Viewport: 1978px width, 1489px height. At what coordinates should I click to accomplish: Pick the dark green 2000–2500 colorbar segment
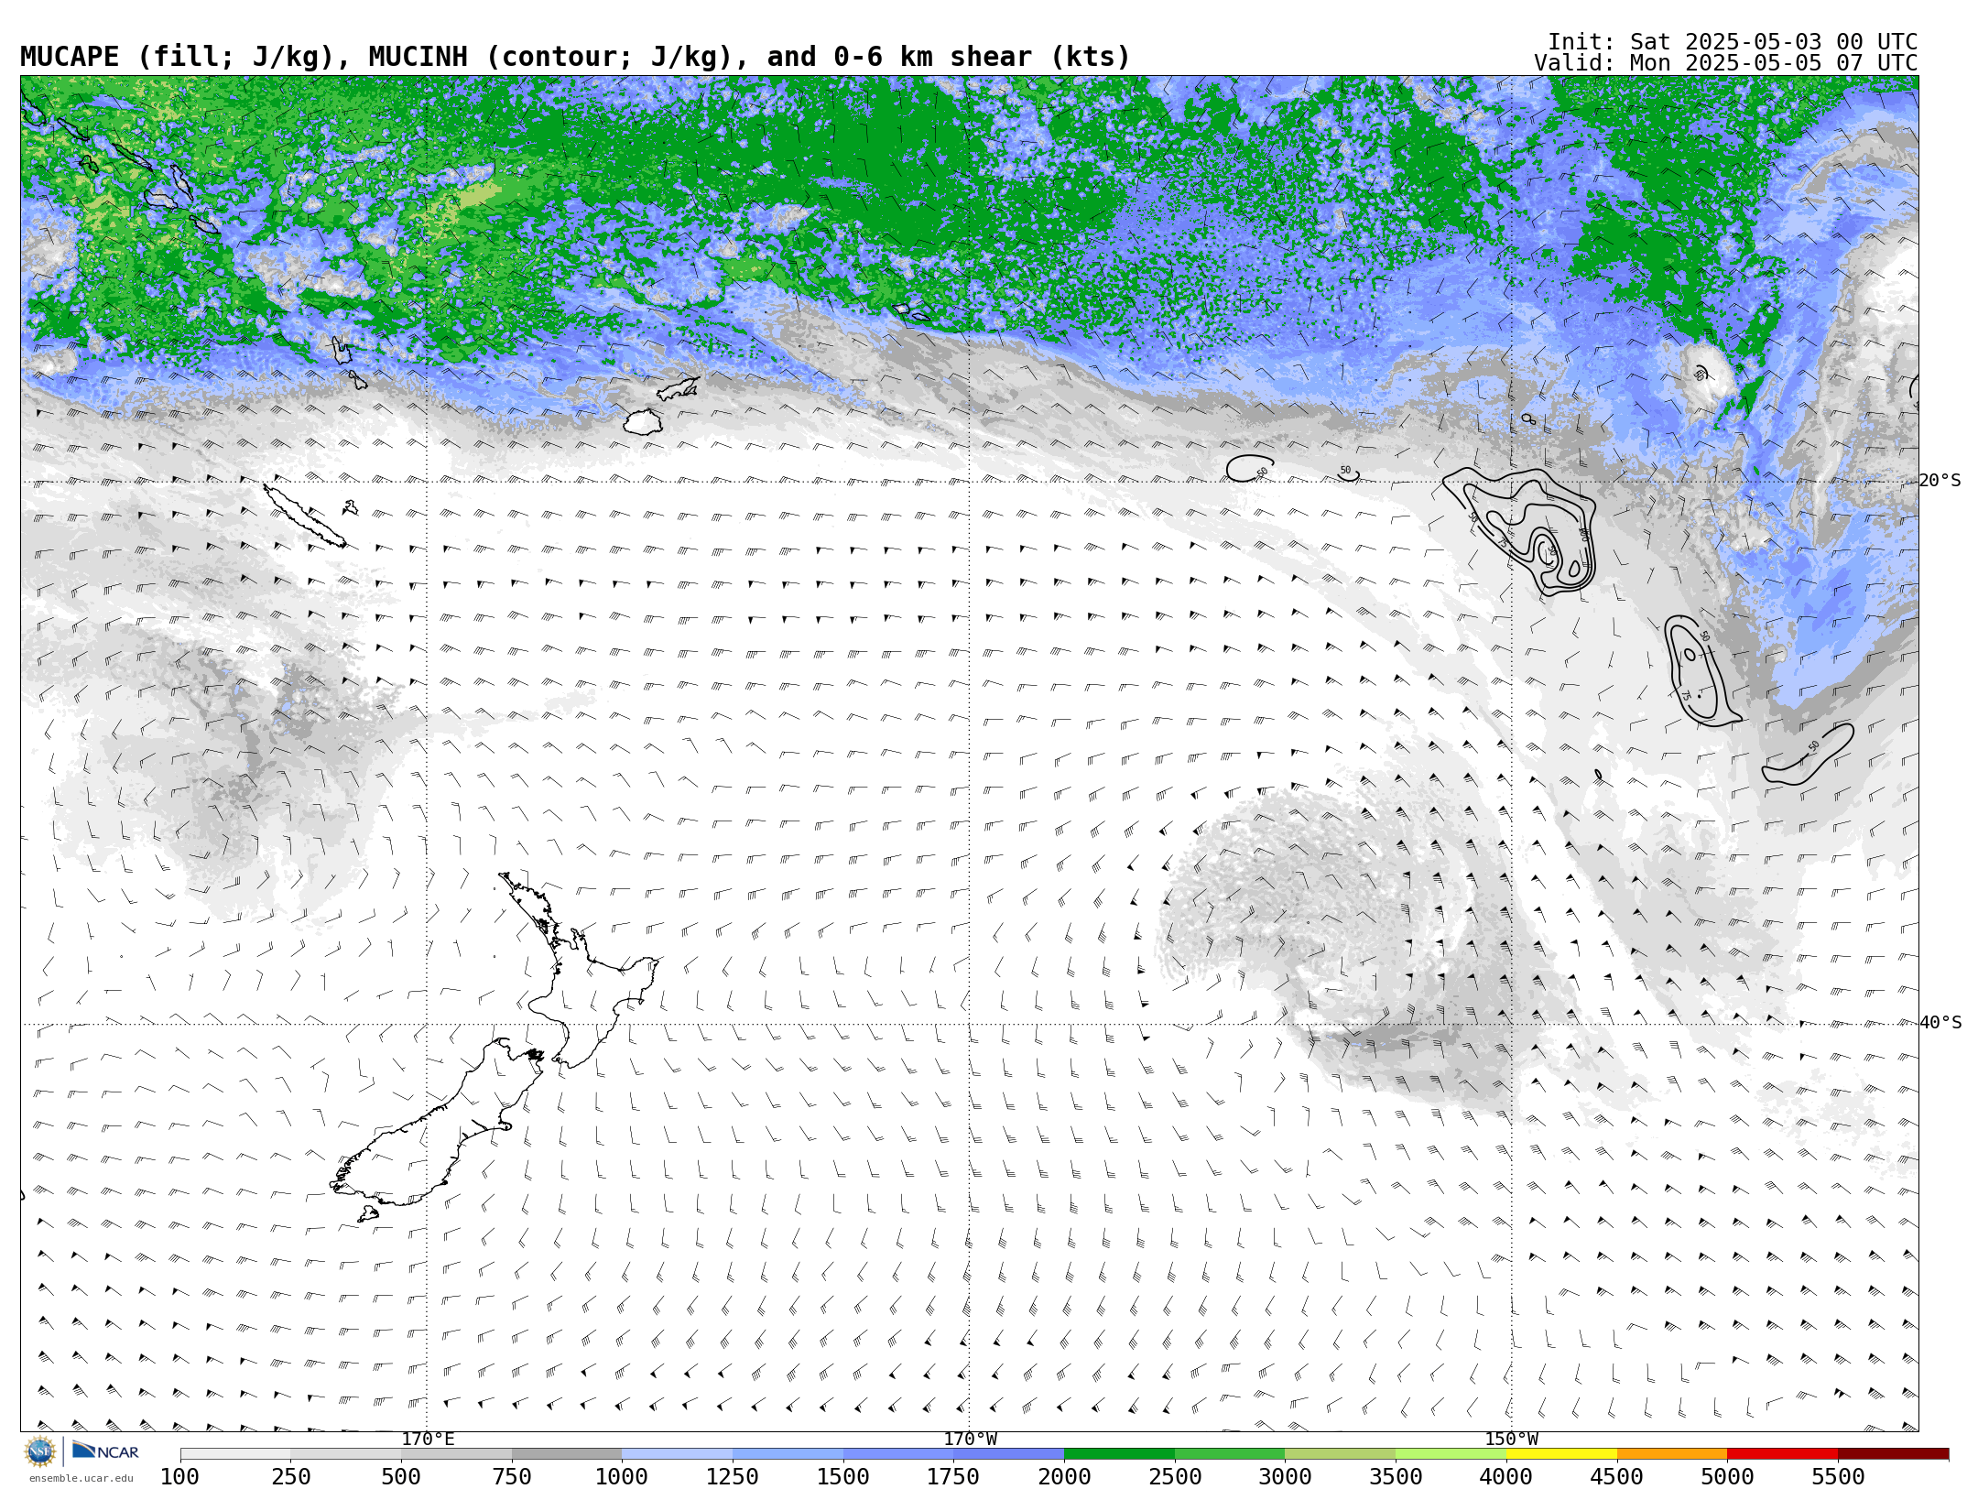[1119, 1453]
